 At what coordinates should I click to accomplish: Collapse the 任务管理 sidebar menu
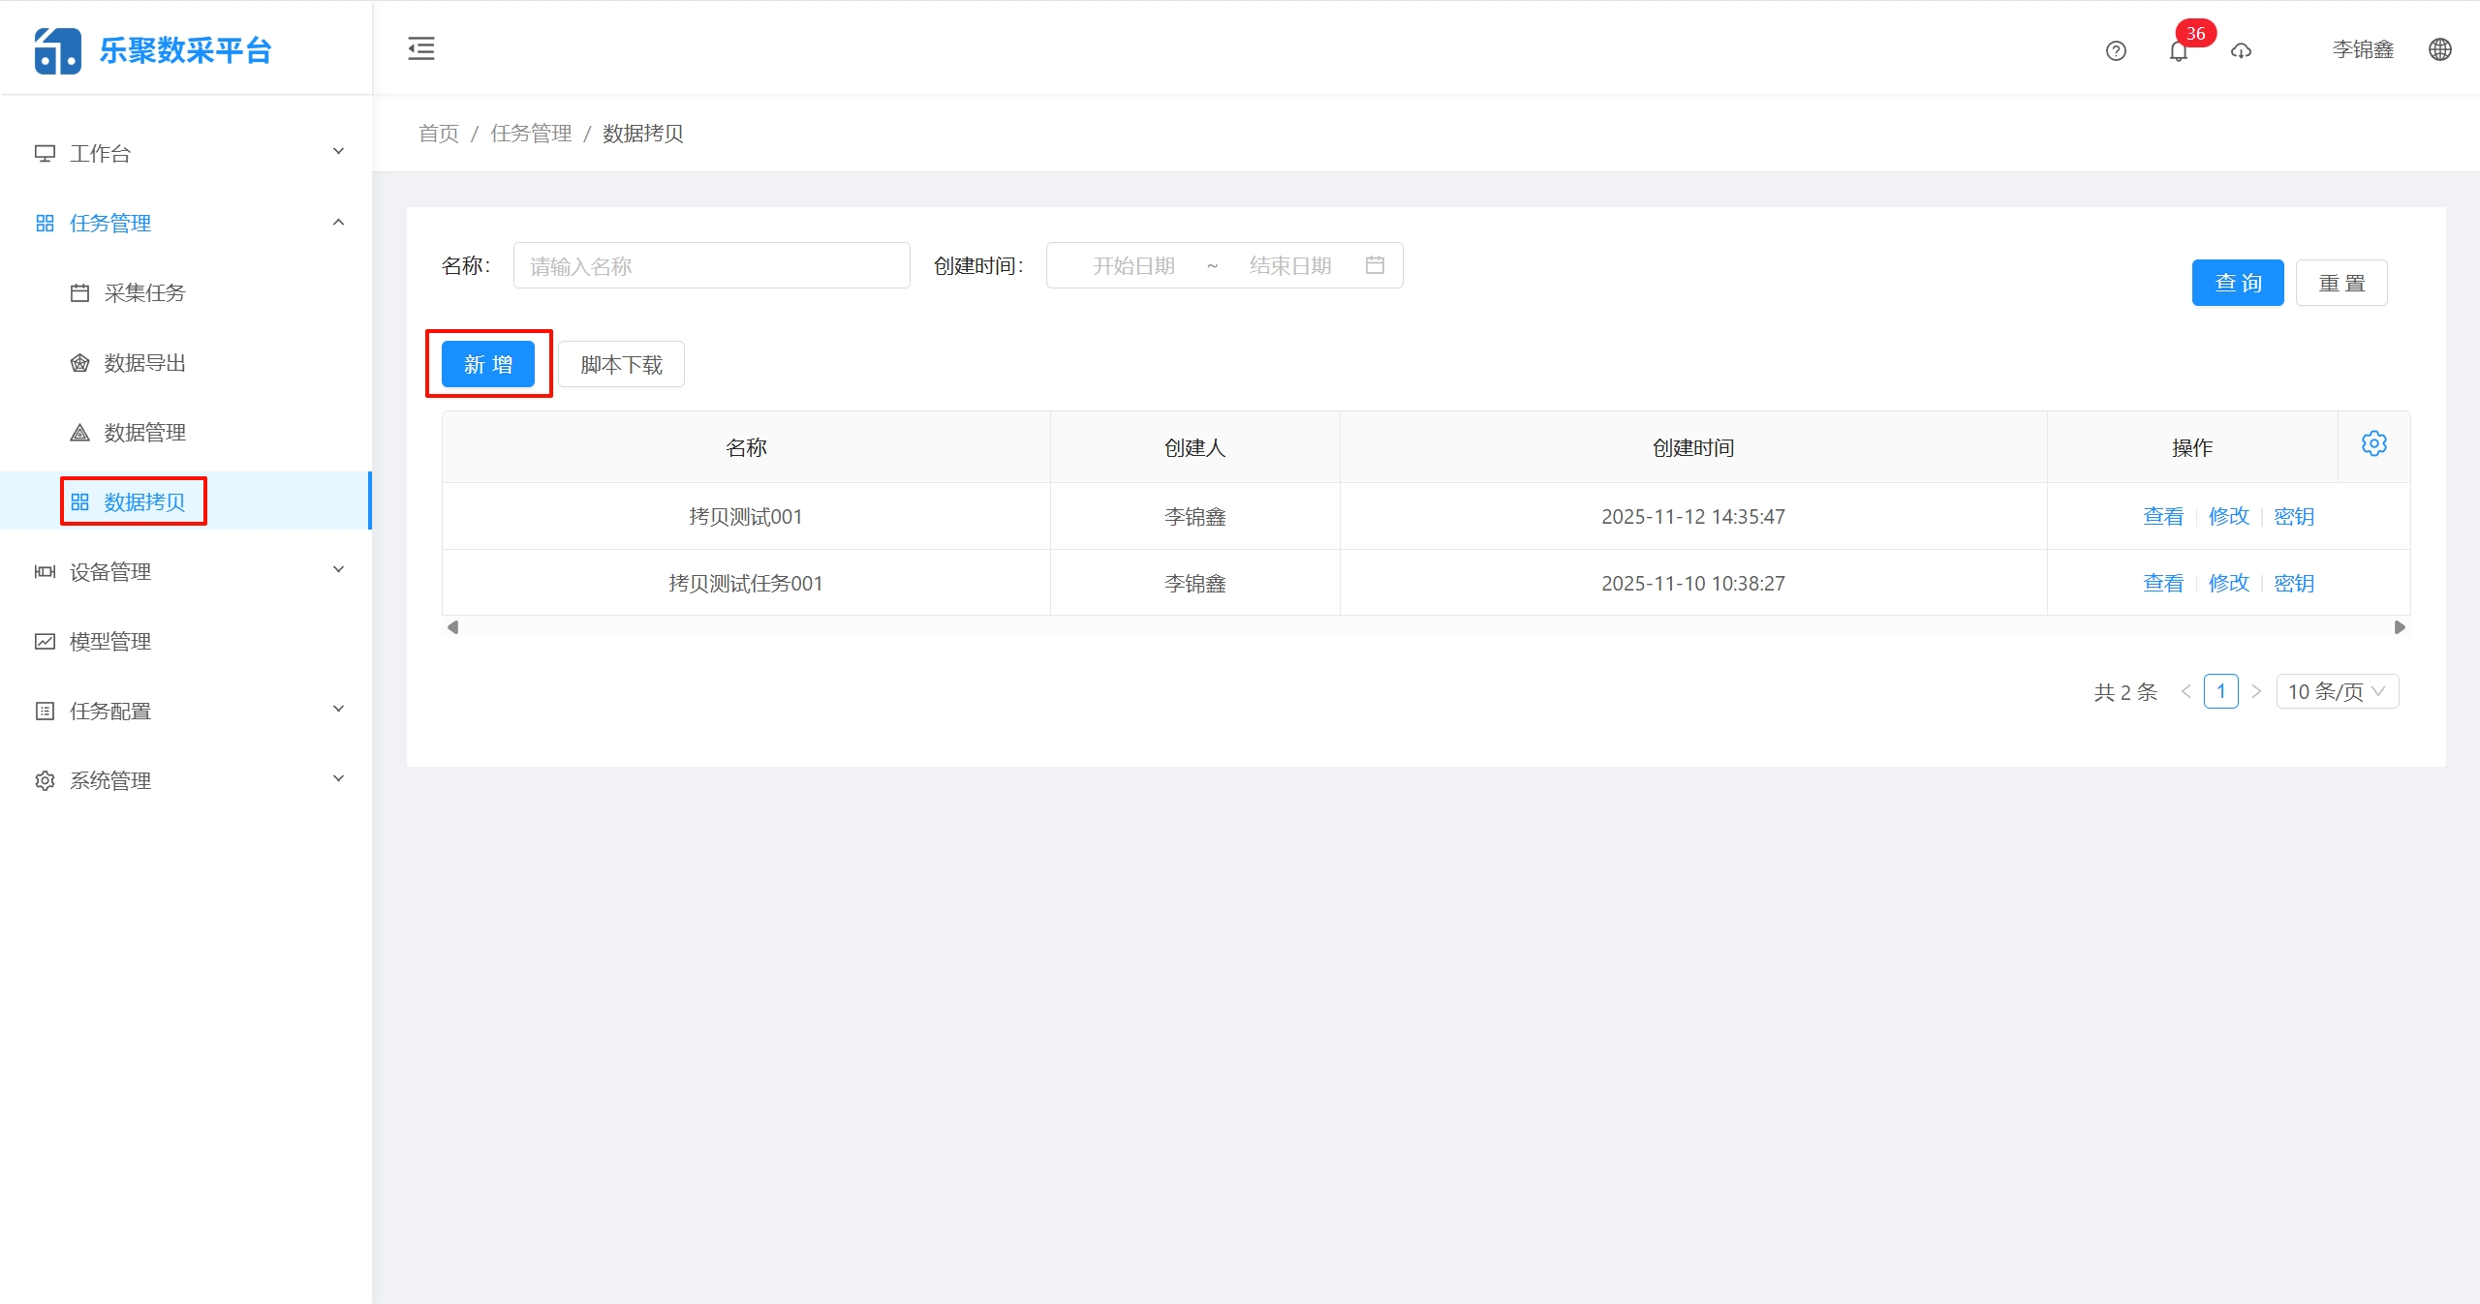186,223
